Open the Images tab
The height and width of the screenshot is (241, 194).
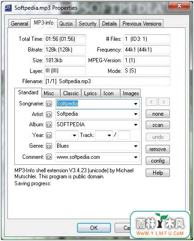pos(131,93)
